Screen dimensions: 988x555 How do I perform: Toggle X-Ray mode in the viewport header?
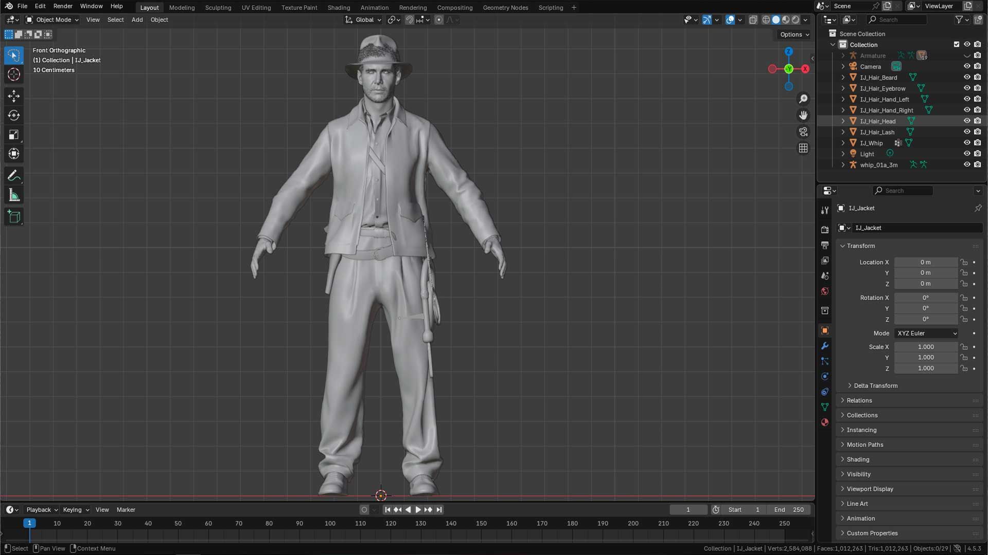click(x=753, y=20)
